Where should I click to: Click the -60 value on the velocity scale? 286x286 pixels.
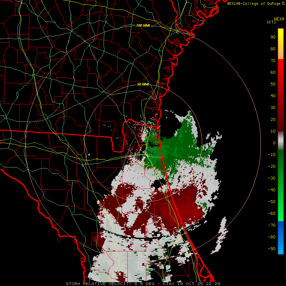pos(272,214)
